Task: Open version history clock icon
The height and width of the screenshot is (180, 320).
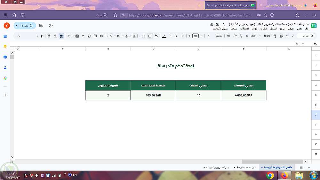Action: tap(51, 26)
